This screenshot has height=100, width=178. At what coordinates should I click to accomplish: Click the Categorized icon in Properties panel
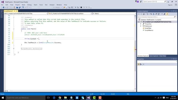click(x=139, y=64)
